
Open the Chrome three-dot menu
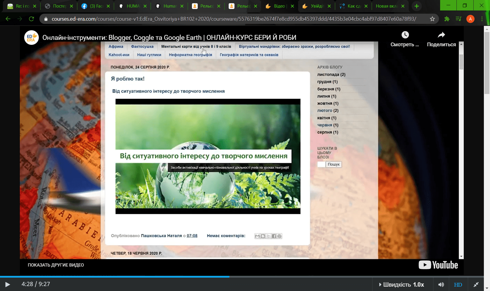tap(482, 19)
